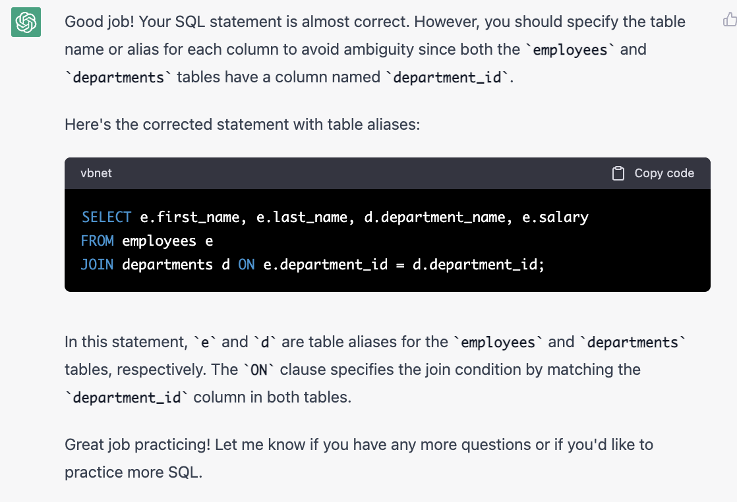Click the inline `e` alias code text
Viewport: 737px width, 502px height.
[x=205, y=343]
